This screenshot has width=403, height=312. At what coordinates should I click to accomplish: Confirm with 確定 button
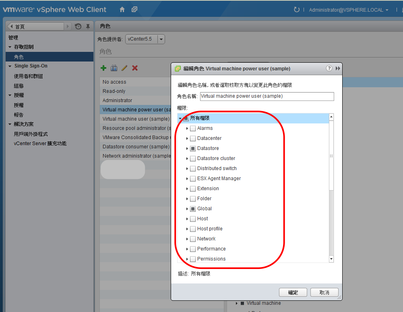pos(293,293)
